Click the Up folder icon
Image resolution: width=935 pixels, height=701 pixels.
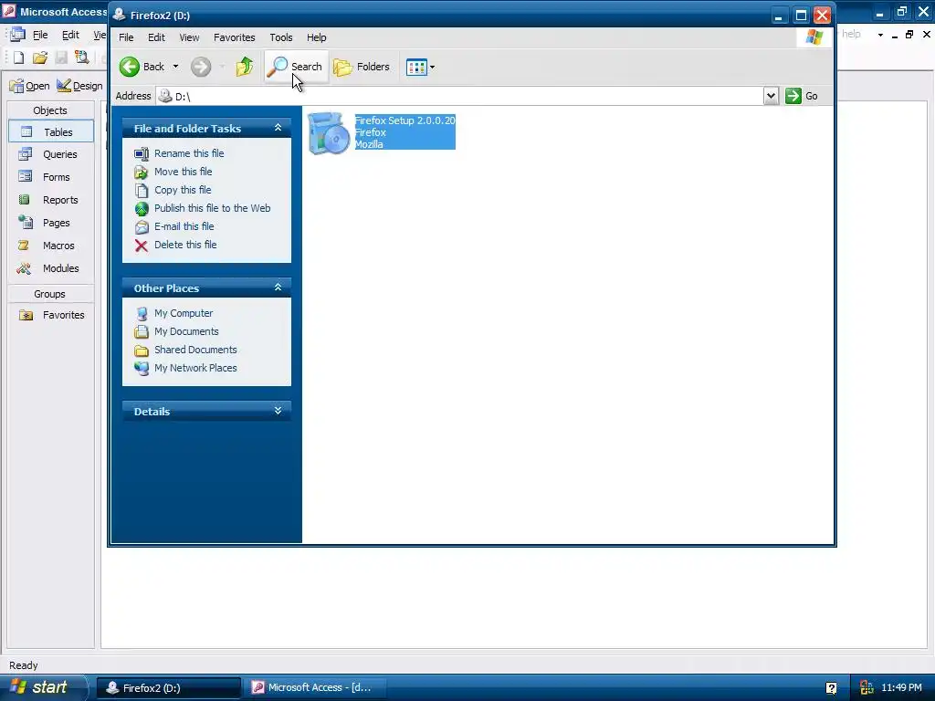click(x=244, y=67)
